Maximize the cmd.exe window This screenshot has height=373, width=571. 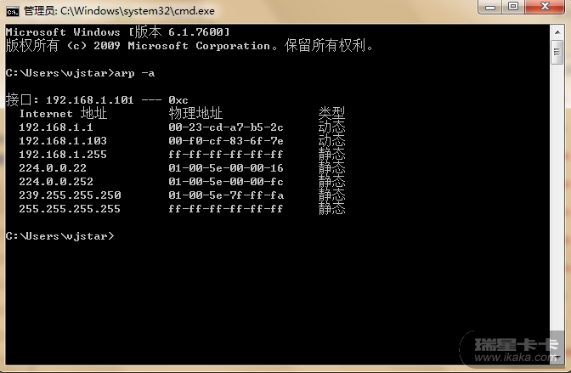513,7
